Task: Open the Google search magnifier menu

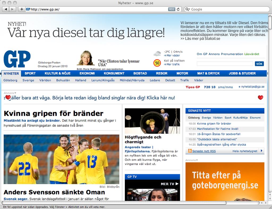Action: [188, 9]
